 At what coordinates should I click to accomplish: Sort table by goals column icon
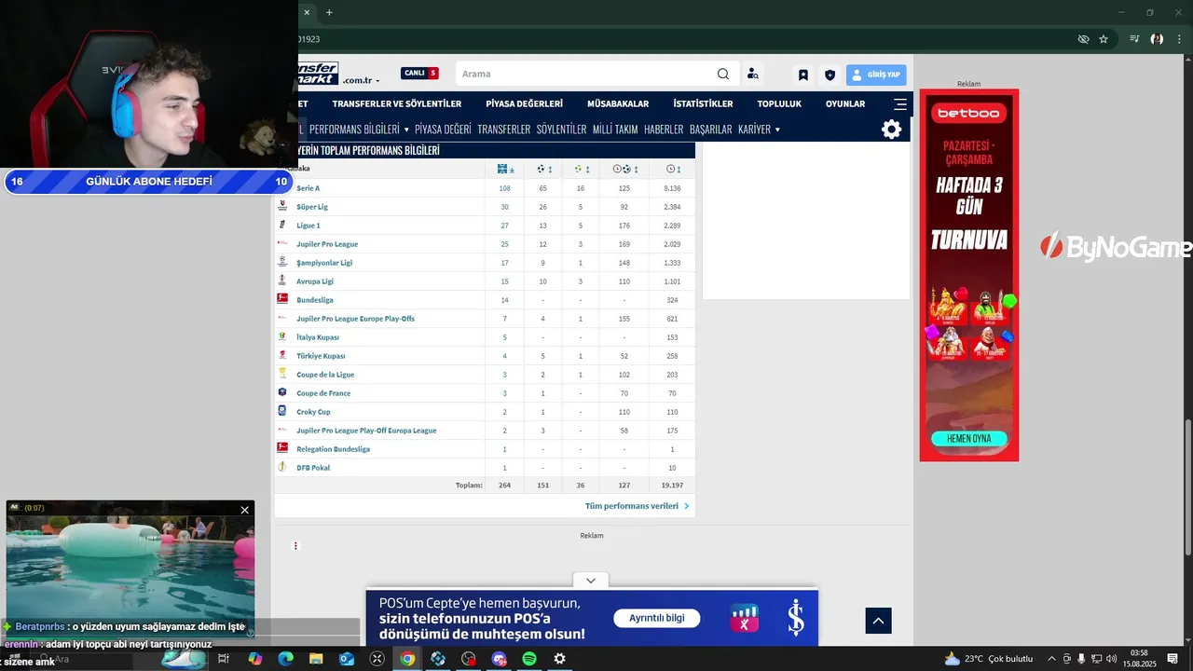(545, 169)
